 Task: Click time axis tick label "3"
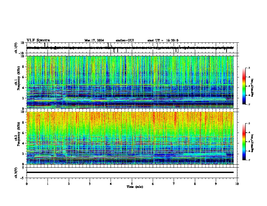90,184
